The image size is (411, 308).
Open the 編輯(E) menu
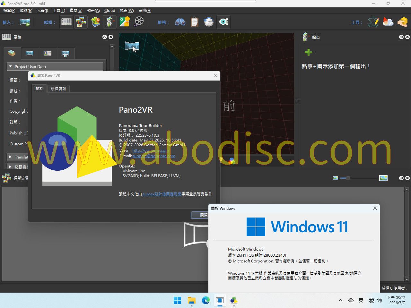tap(26, 11)
